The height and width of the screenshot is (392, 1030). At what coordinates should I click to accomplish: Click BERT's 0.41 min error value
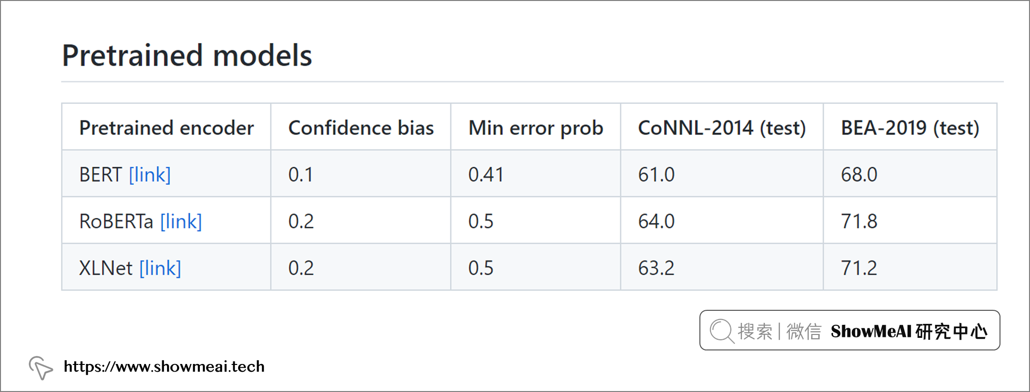point(485,174)
